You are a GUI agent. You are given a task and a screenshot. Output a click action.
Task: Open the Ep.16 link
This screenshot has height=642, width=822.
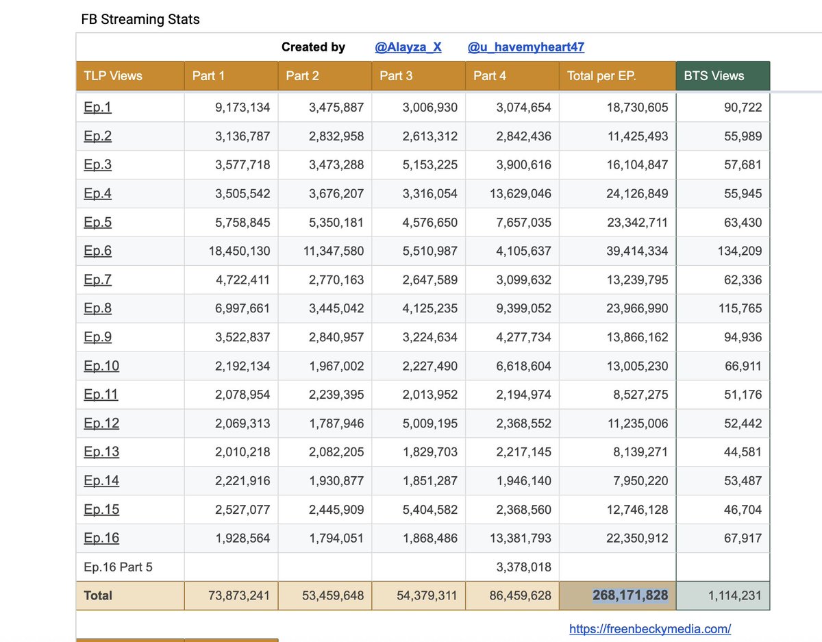[x=101, y=539]
